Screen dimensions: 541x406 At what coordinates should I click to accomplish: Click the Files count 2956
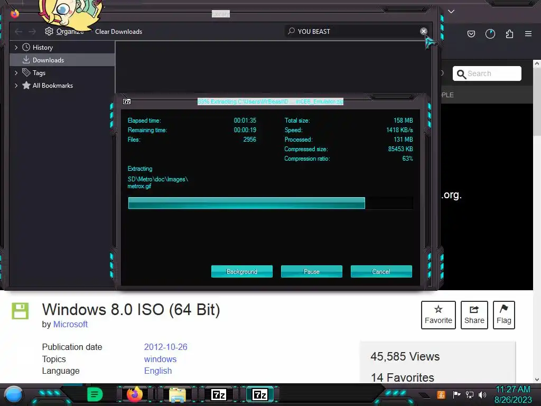click(x=249, y=140)
